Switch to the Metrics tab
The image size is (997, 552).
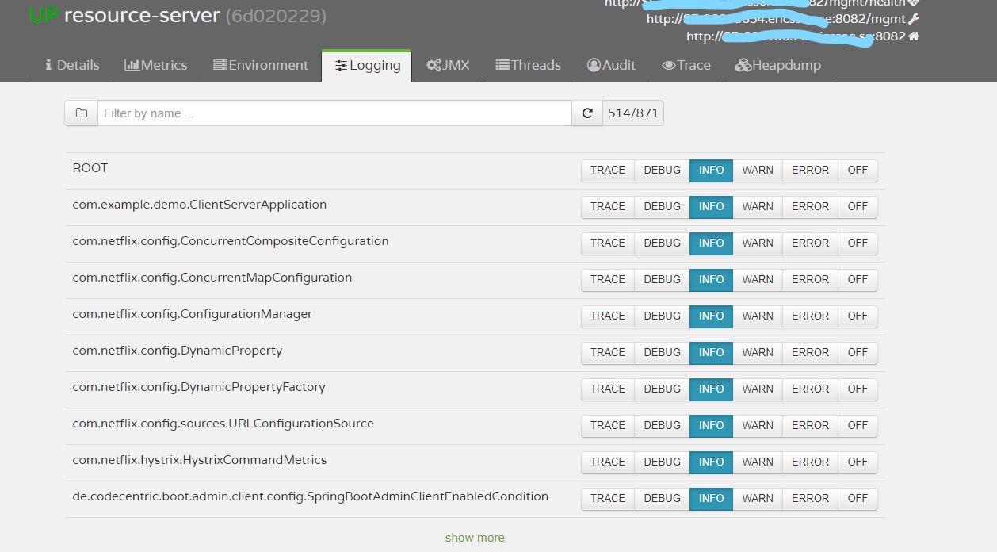click(x=156, y=65)
